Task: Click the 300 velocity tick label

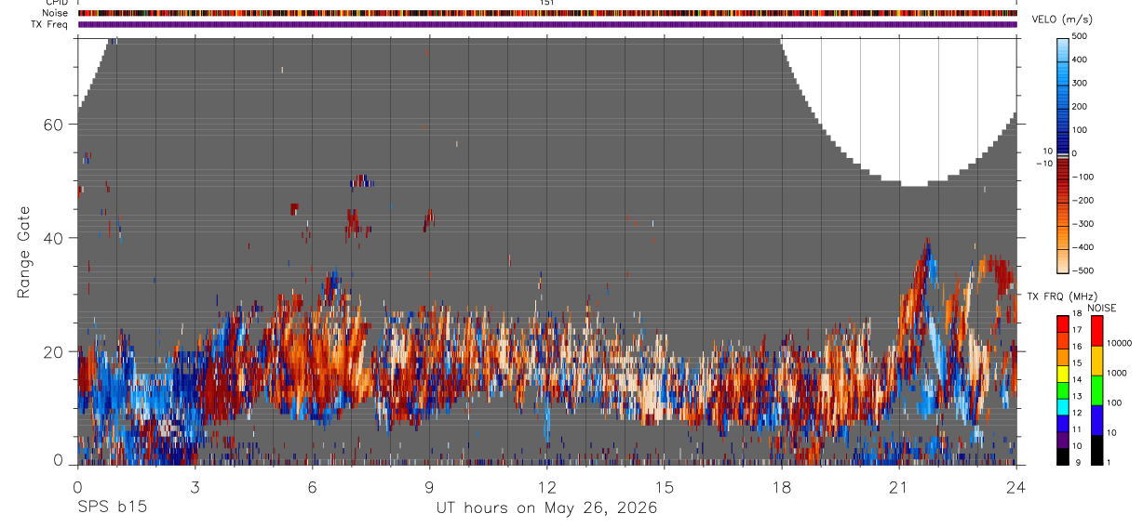Action: (x=1081, y=83)
